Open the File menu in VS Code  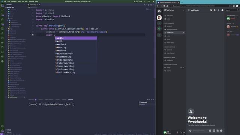pos(5,1)
